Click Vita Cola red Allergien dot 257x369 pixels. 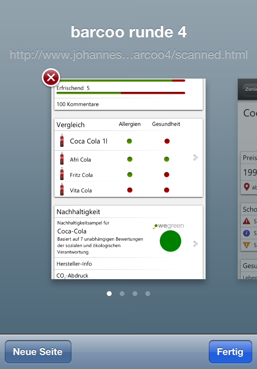click(x=130, y=190)
